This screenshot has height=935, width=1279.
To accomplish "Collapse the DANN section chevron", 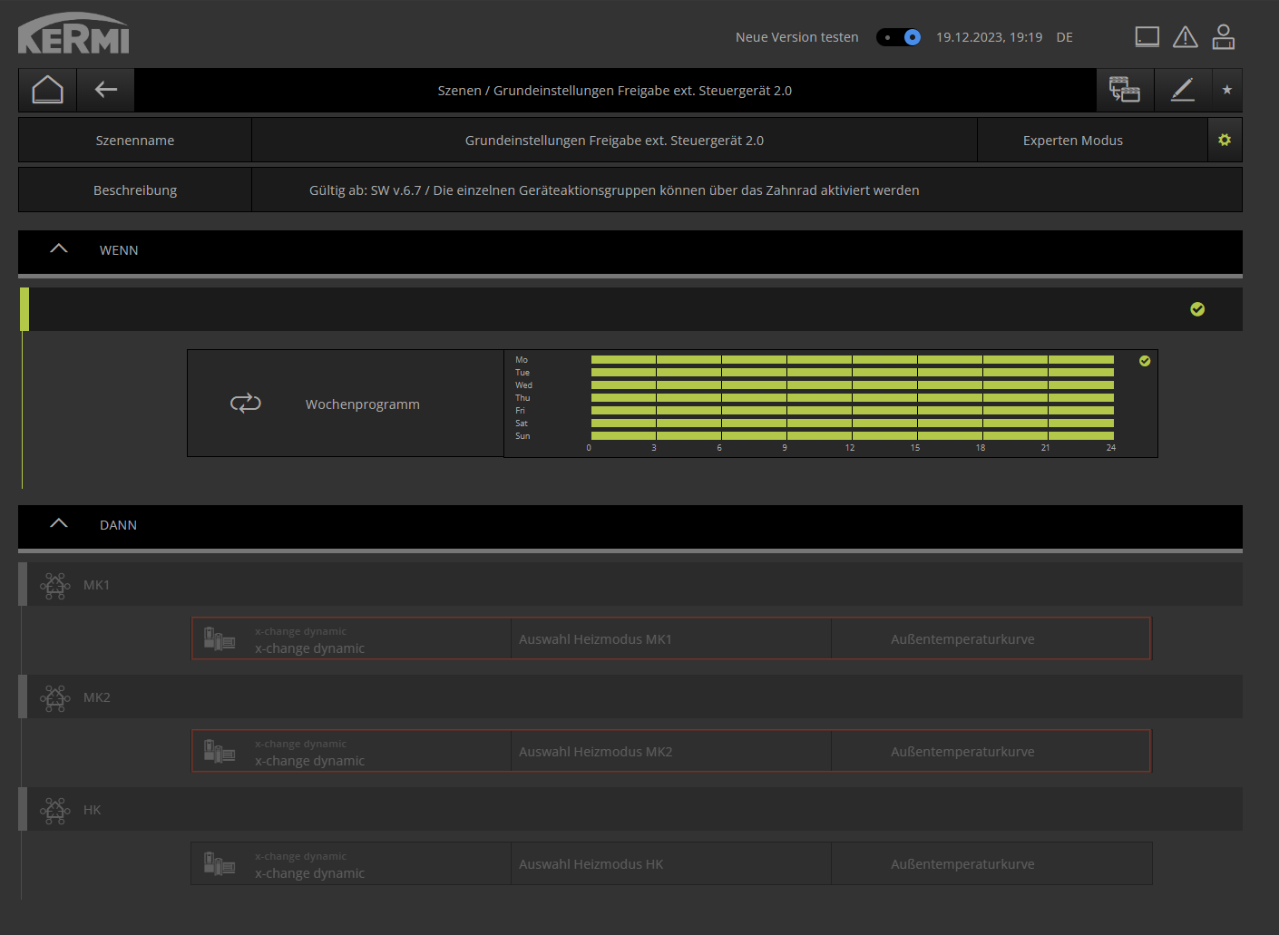I will [59, 524].
